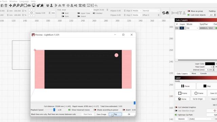Click the Start here button
Image resolution: width=217 pixels, height=122 pixels.
click(87, 114)
